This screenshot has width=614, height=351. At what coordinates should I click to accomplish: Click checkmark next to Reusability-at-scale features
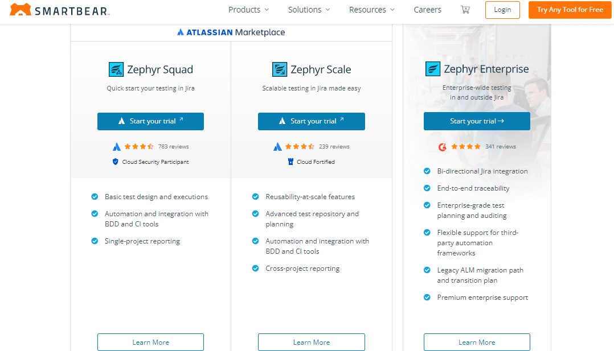point(256,197)
